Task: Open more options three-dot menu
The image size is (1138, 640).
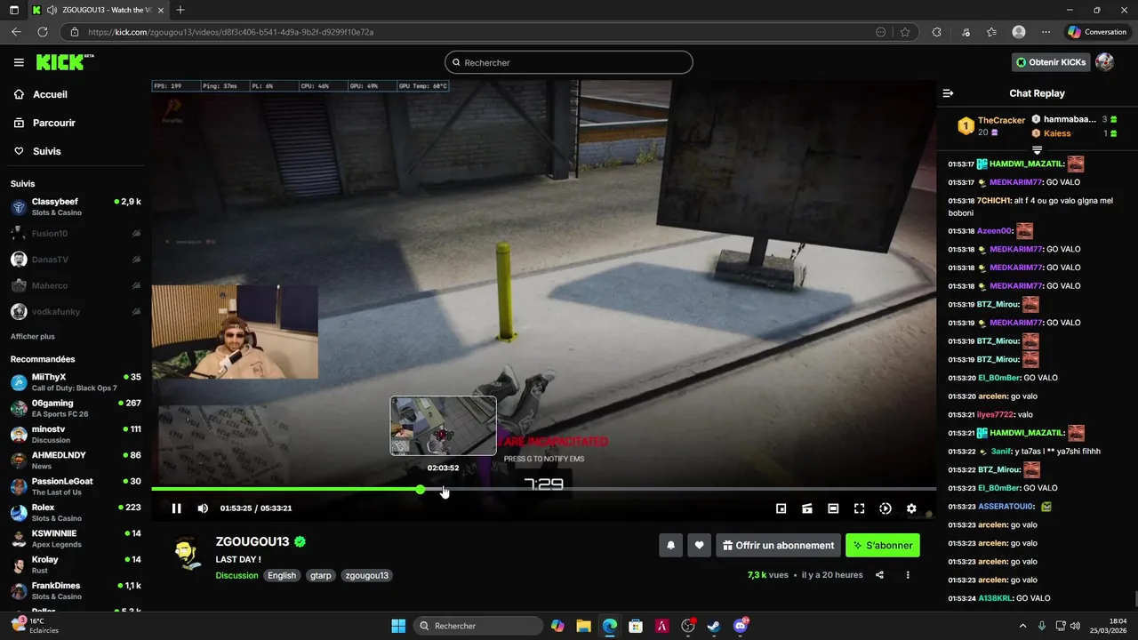Action: [908, 575]
